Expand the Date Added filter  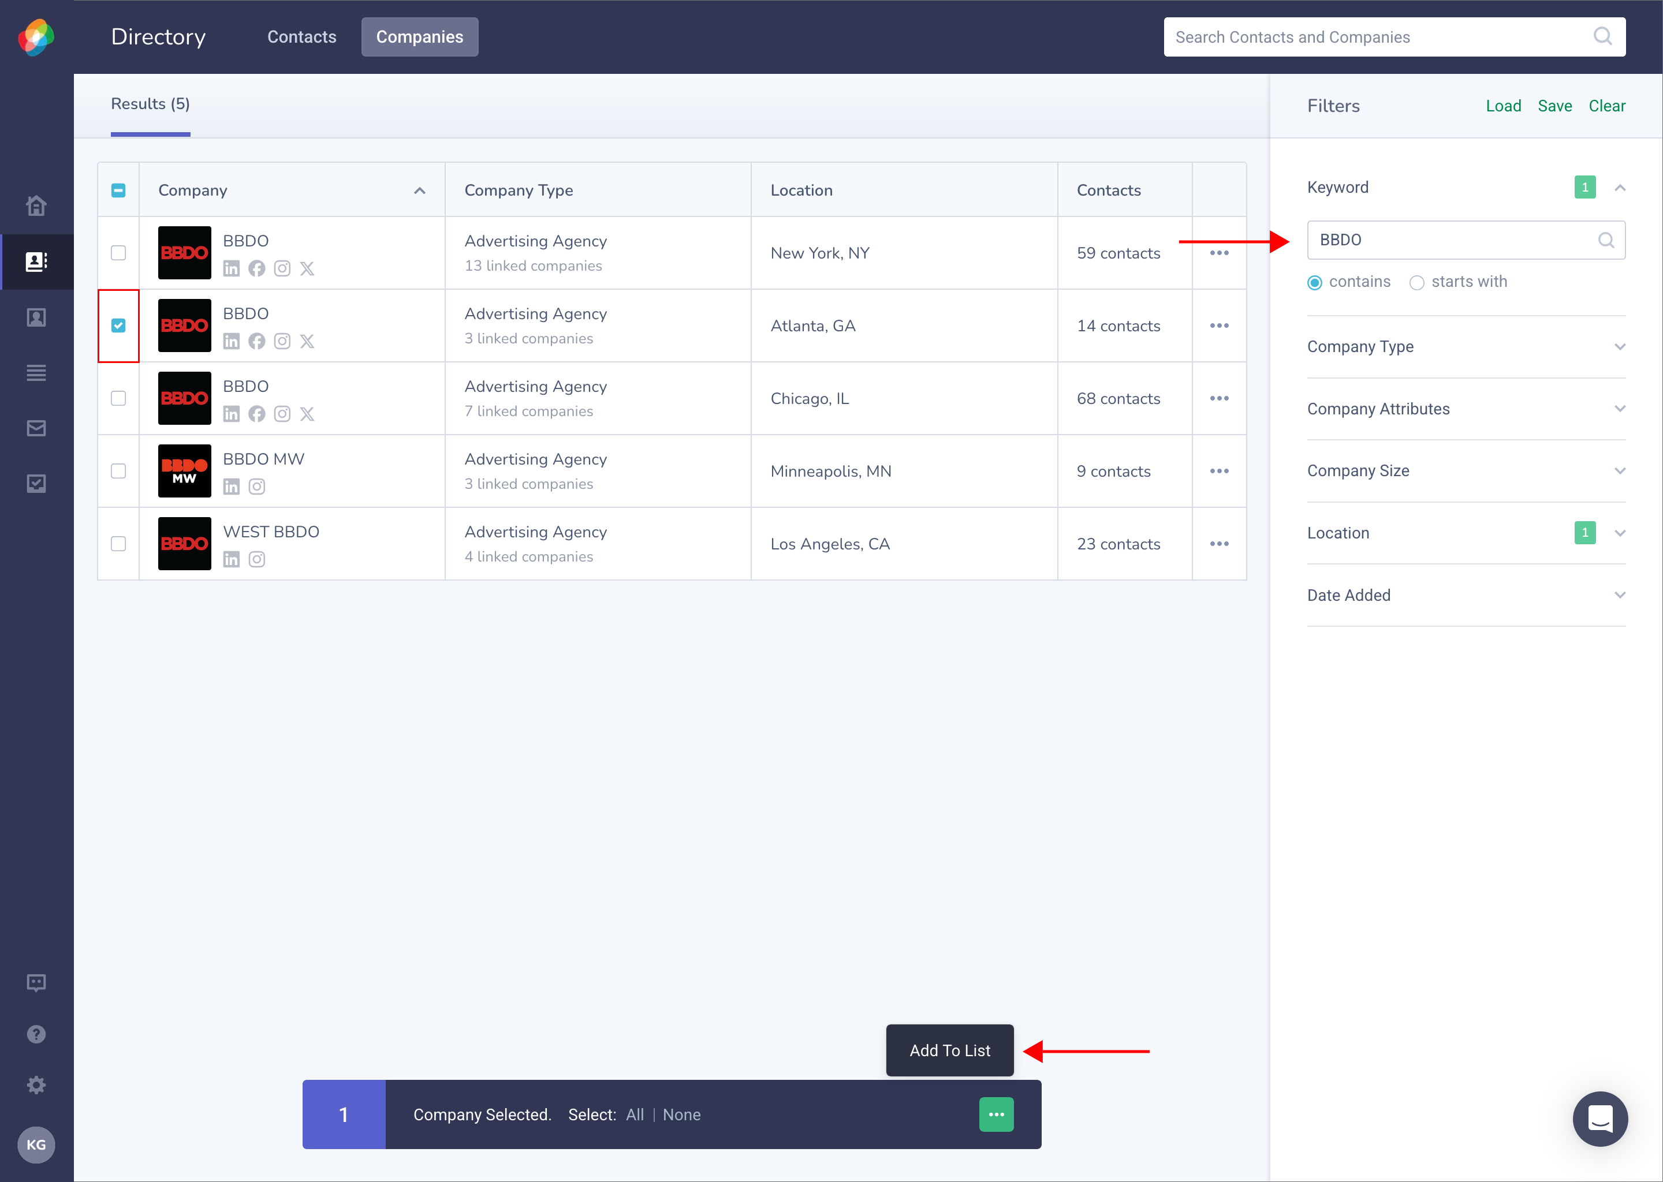pos(1619,596)
